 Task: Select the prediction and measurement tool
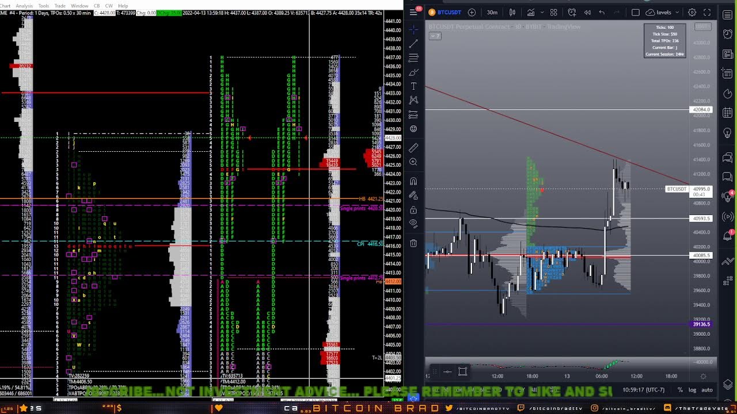(413, 114)
